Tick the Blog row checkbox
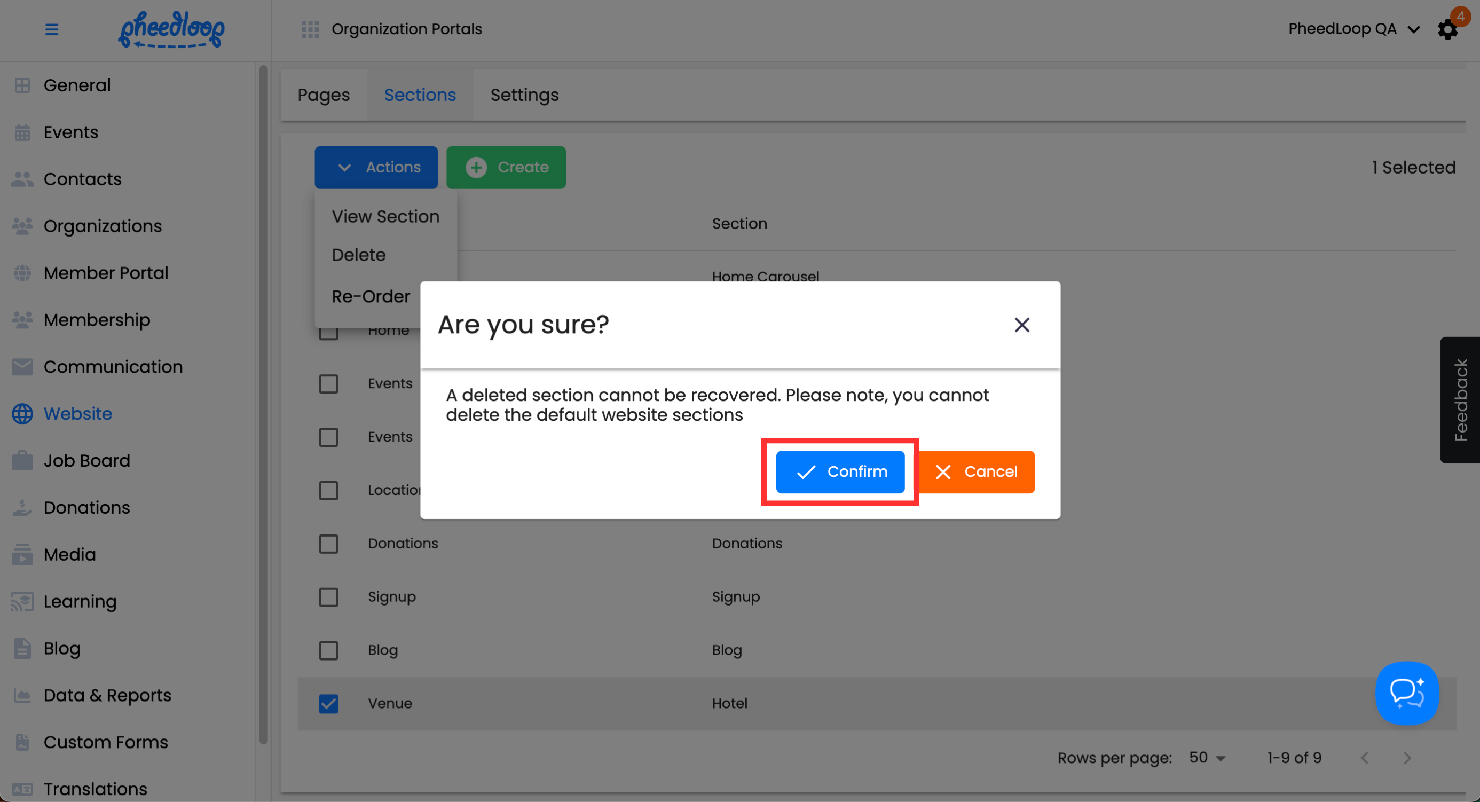 [329, 650]
